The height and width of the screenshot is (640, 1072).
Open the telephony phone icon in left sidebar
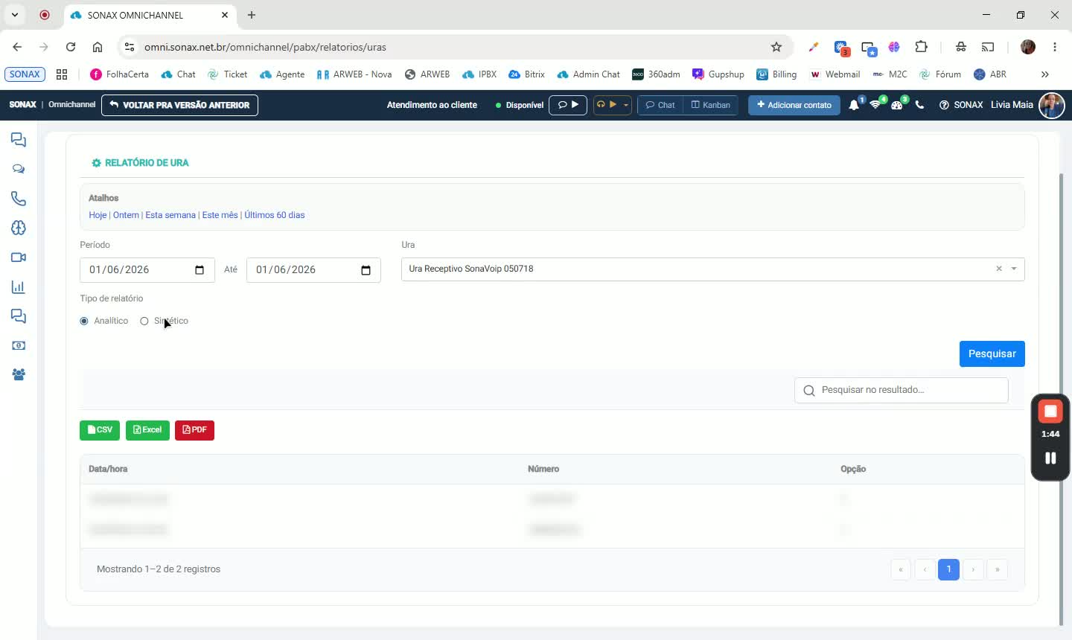coord(19,199)
